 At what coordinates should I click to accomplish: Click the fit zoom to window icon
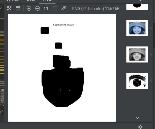[x=55, y=8]
